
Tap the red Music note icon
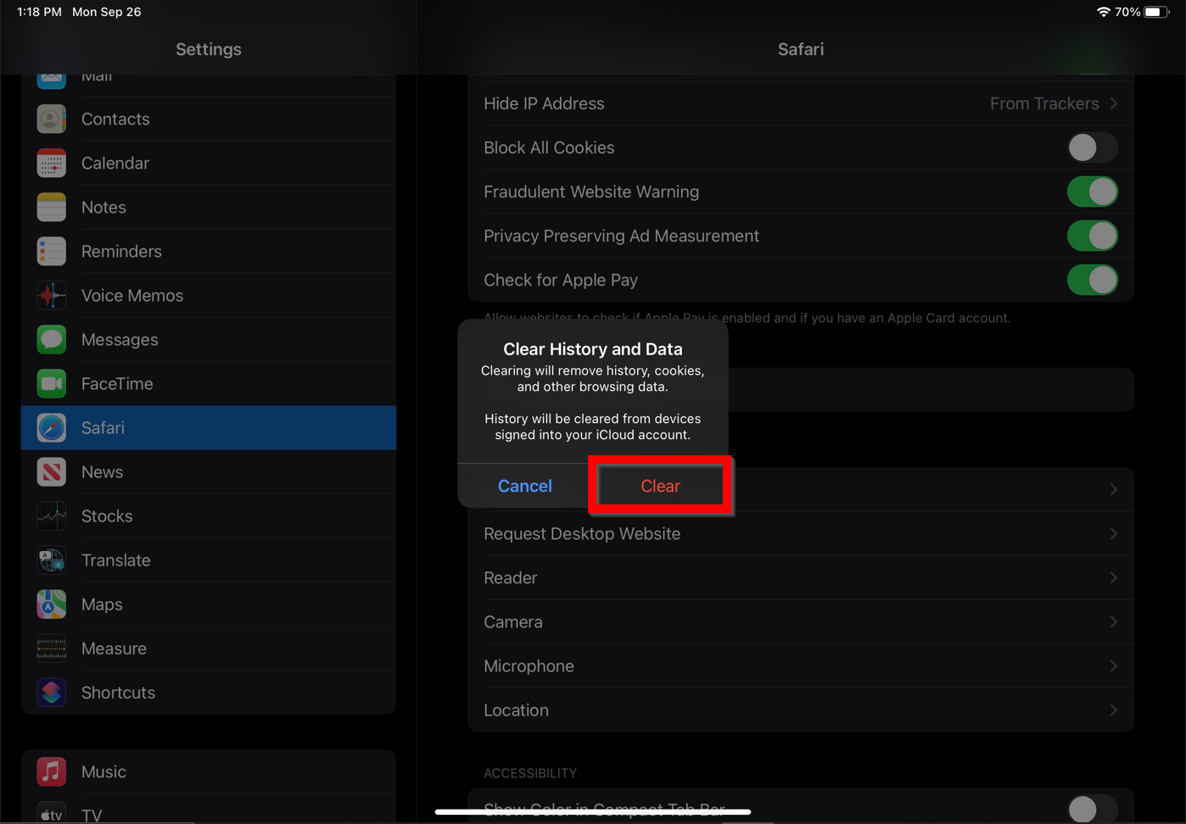tap(51, 772)
